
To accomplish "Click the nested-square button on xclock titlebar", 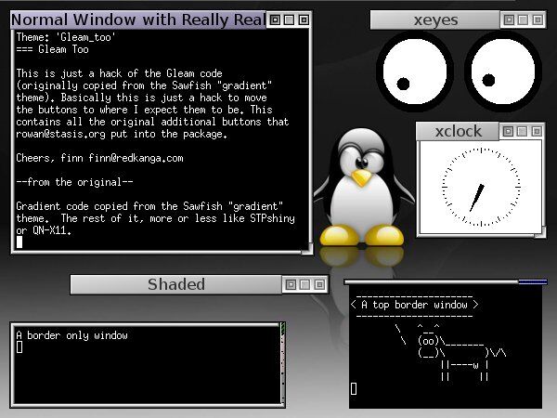I will tap(537, 132).
